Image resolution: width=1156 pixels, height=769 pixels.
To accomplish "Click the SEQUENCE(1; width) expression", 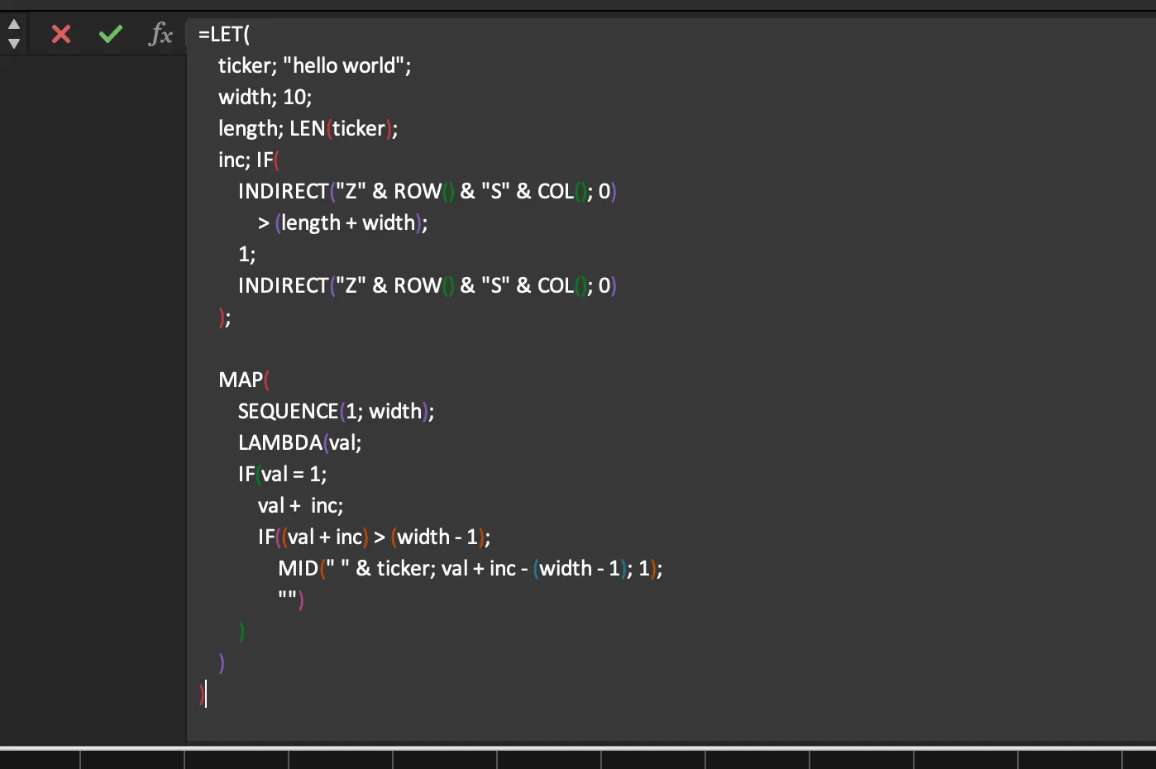I will coord(335,411).
